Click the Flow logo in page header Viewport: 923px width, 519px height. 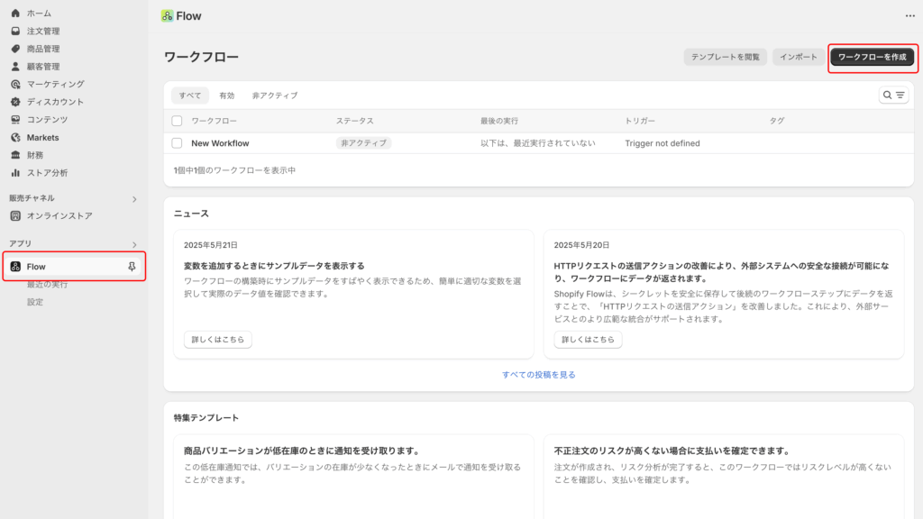tap(167, 16)
